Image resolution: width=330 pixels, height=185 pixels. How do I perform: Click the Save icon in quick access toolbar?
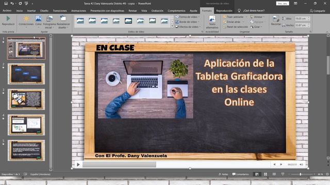pos(6,4)
